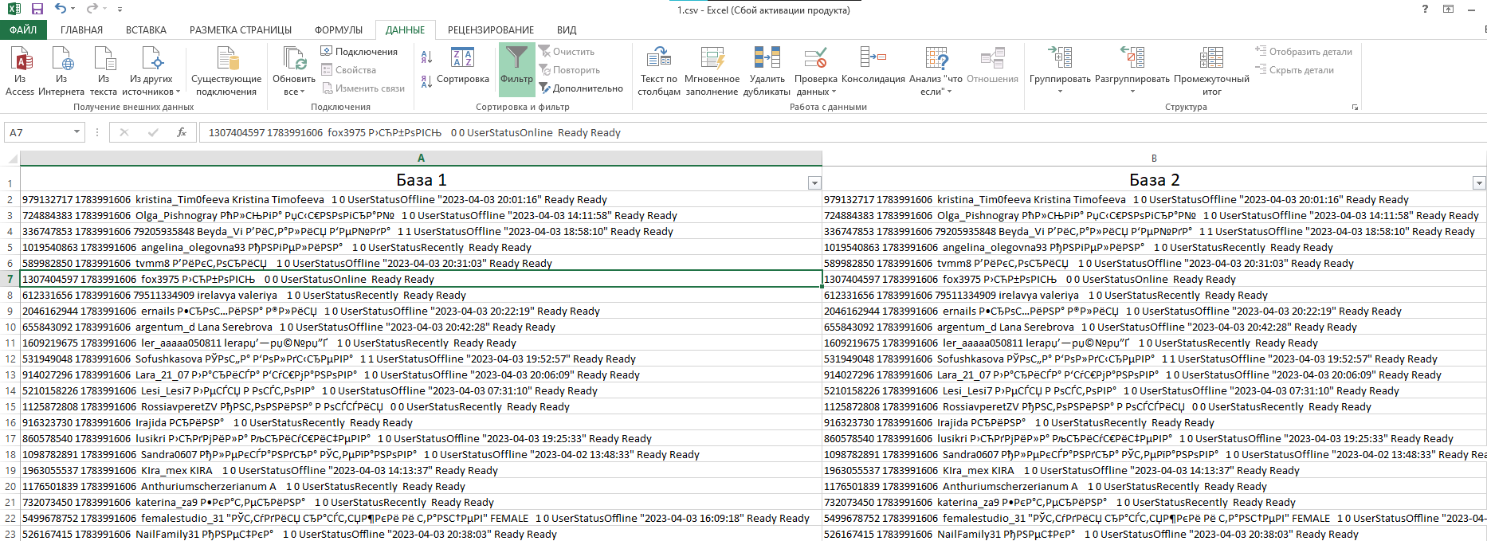The width and height of the screenshot is (1487, 541).
Task: Click Remove Duplicates (Удалить дубликаты) icon
Action: coord(767,60)
